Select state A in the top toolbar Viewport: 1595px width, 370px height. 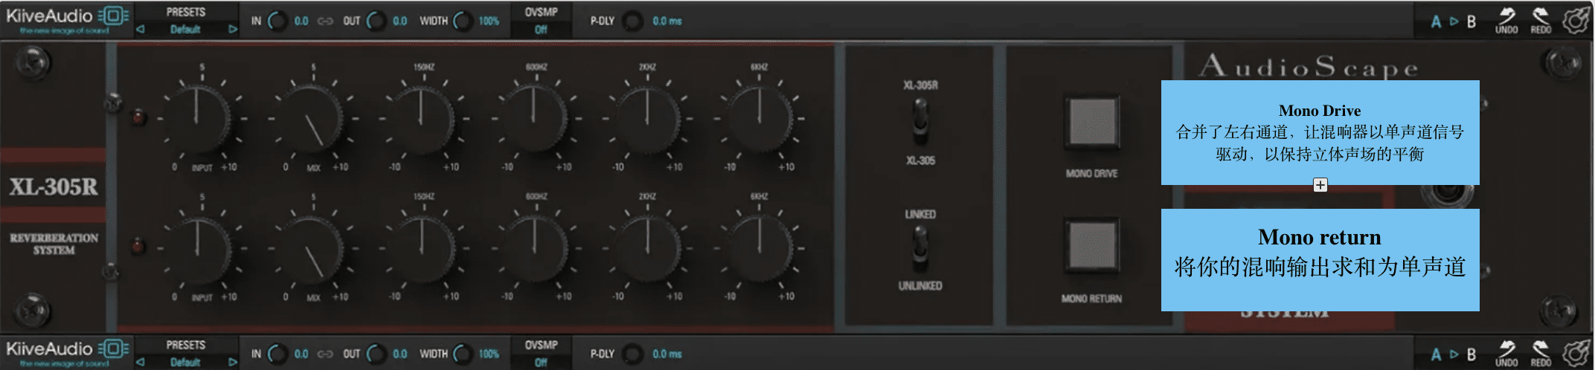click(1436, 21)
